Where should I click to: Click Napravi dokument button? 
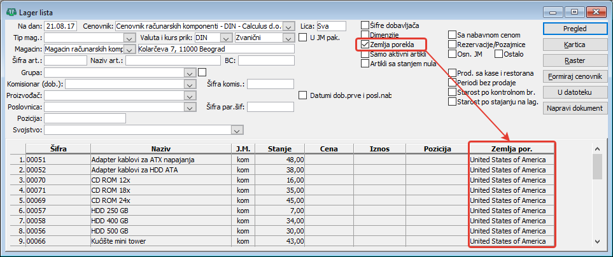(x=575, y=108)
